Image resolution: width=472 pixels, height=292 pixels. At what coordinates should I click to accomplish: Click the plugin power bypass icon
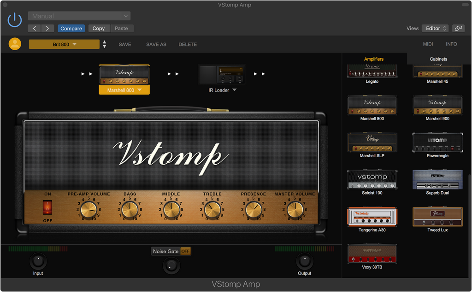[x=15, y=20]
